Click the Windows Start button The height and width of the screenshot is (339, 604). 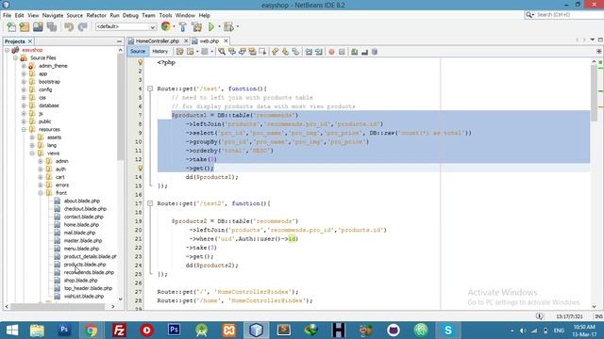pos(12,331)
